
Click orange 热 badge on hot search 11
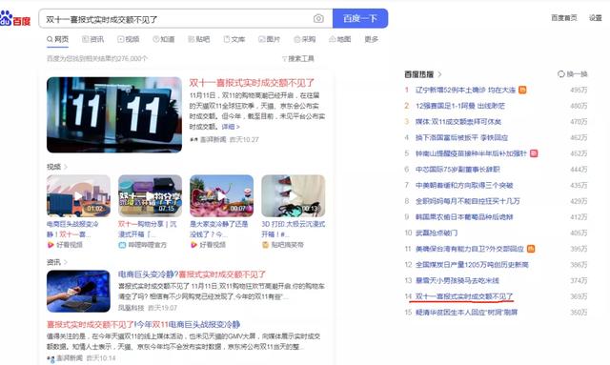pos(531,249)
